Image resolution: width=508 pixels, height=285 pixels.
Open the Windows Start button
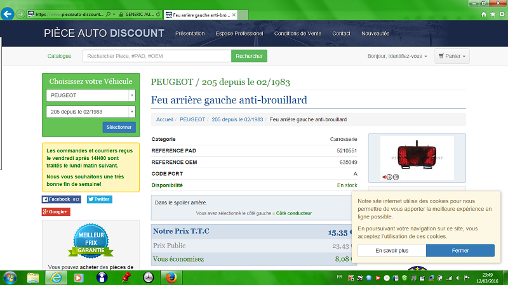[10, 278]
